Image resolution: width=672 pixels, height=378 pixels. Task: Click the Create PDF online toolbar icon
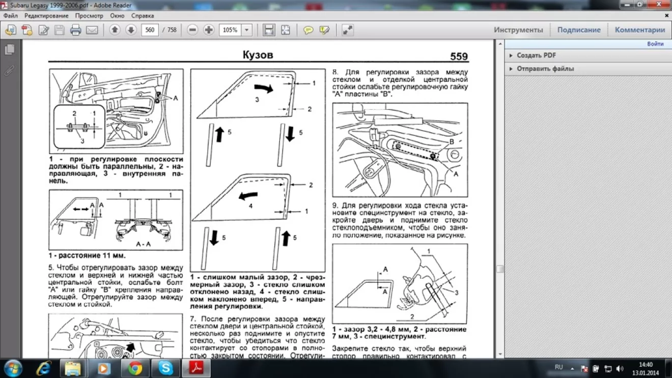point(27,31)
